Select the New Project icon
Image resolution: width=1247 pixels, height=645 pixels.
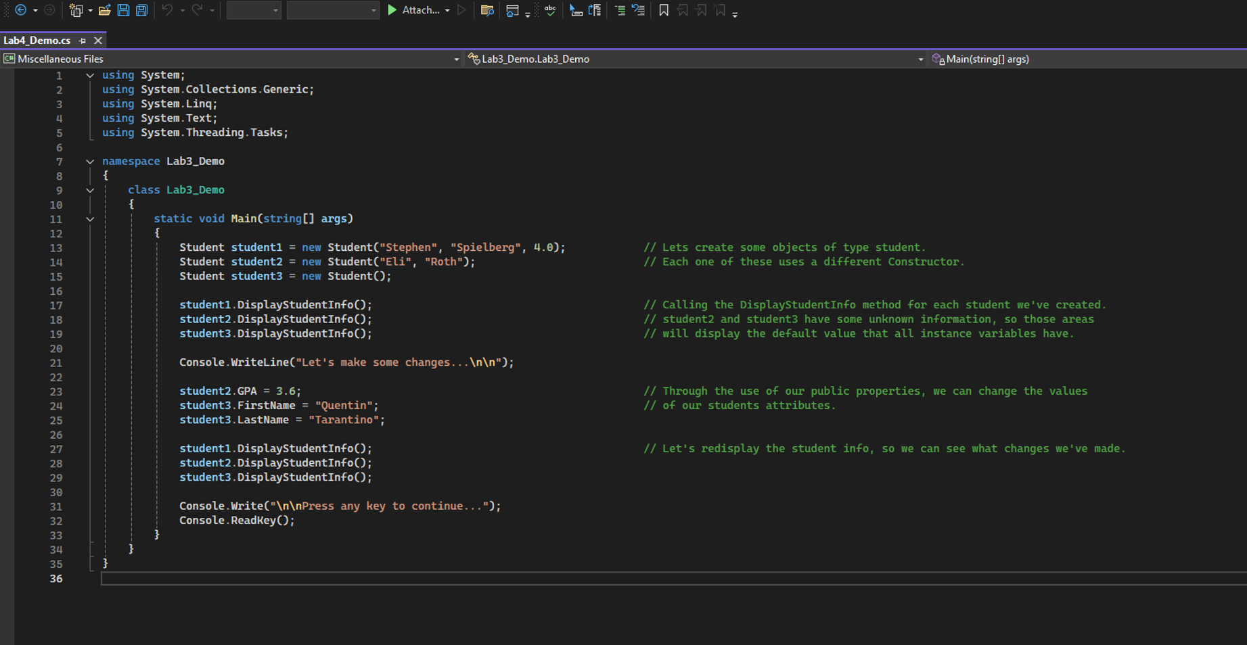(x=76, y=10)
